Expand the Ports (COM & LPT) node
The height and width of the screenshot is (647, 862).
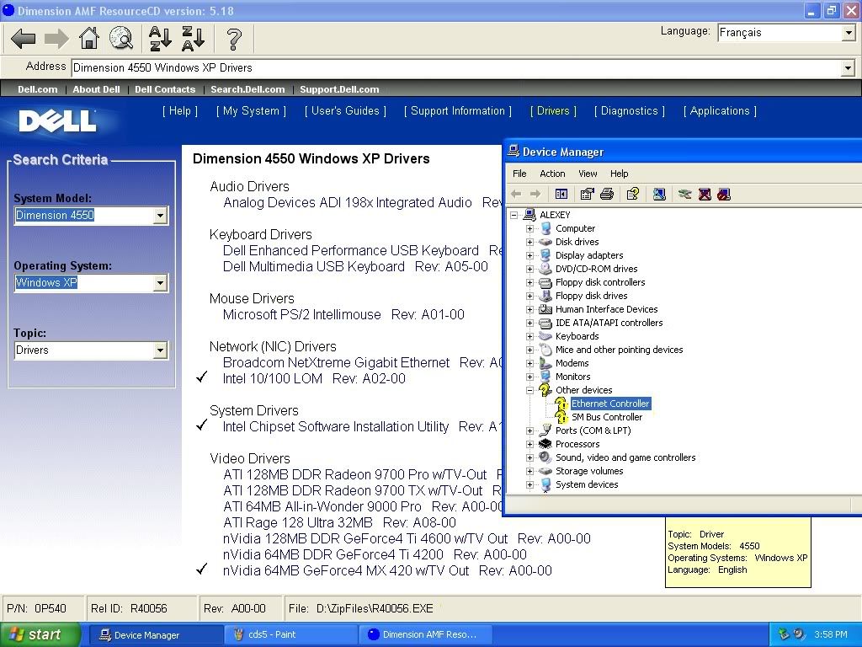530,430
